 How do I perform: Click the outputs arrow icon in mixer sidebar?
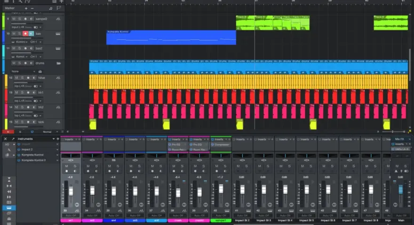point(9,197)
